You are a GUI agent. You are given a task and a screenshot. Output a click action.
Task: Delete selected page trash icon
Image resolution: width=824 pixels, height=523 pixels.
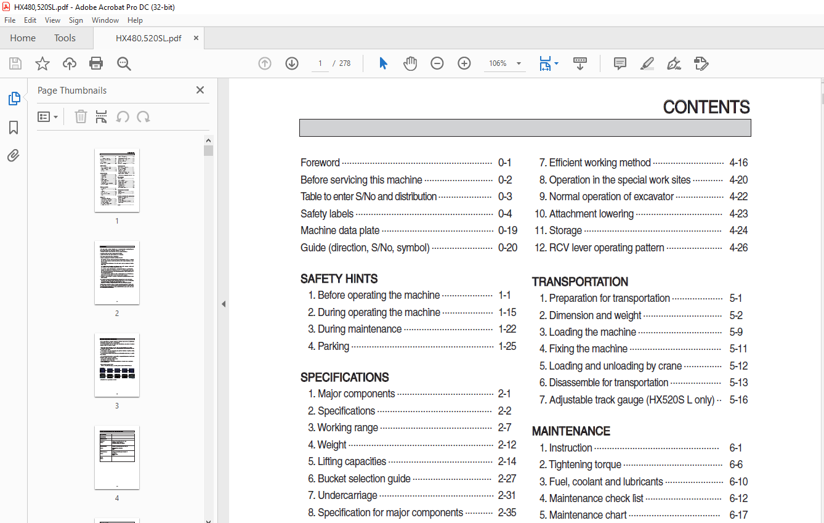click(x=81, y=116)
